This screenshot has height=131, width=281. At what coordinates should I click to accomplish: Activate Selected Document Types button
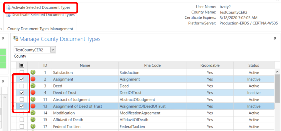coord(40,7)
